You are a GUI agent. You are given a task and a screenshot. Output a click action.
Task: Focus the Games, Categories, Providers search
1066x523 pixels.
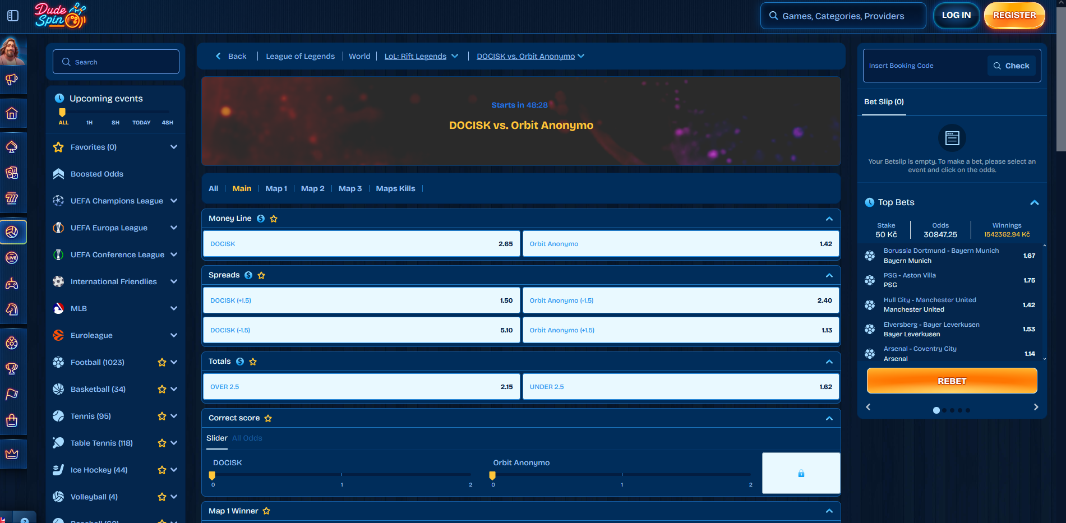click(x=843, y=16)
